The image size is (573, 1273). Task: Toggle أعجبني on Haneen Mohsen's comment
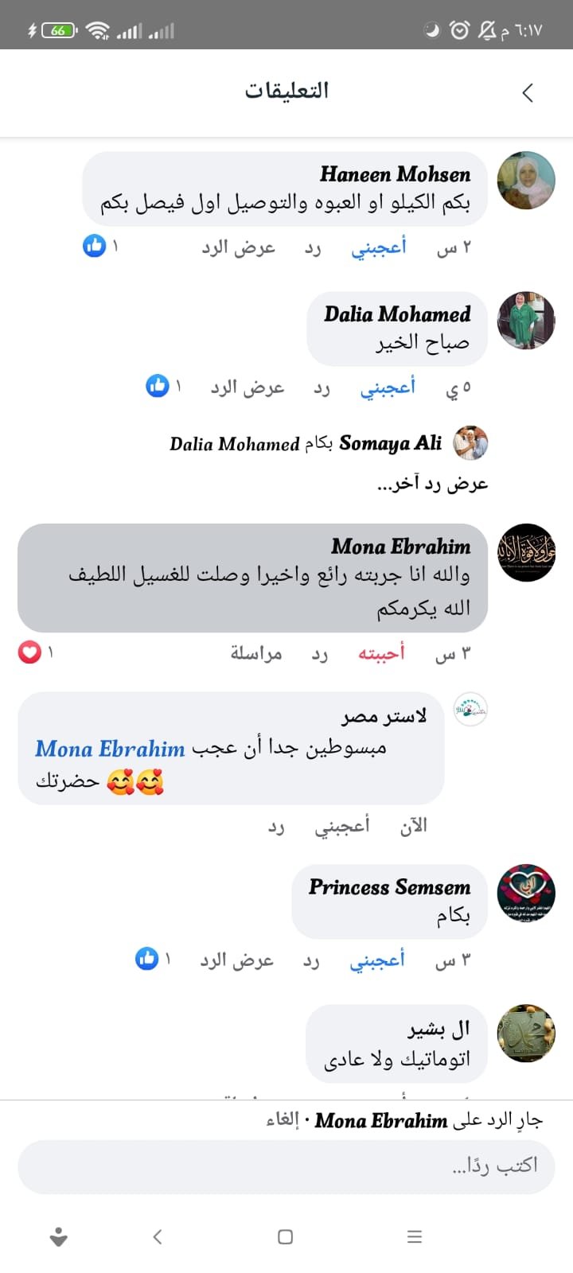(x=379, y=247)
